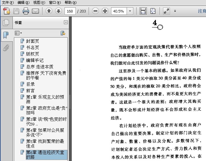206x161 pixels.
Task: Click the Print icon in toolbar
Action: coord(26,11)
